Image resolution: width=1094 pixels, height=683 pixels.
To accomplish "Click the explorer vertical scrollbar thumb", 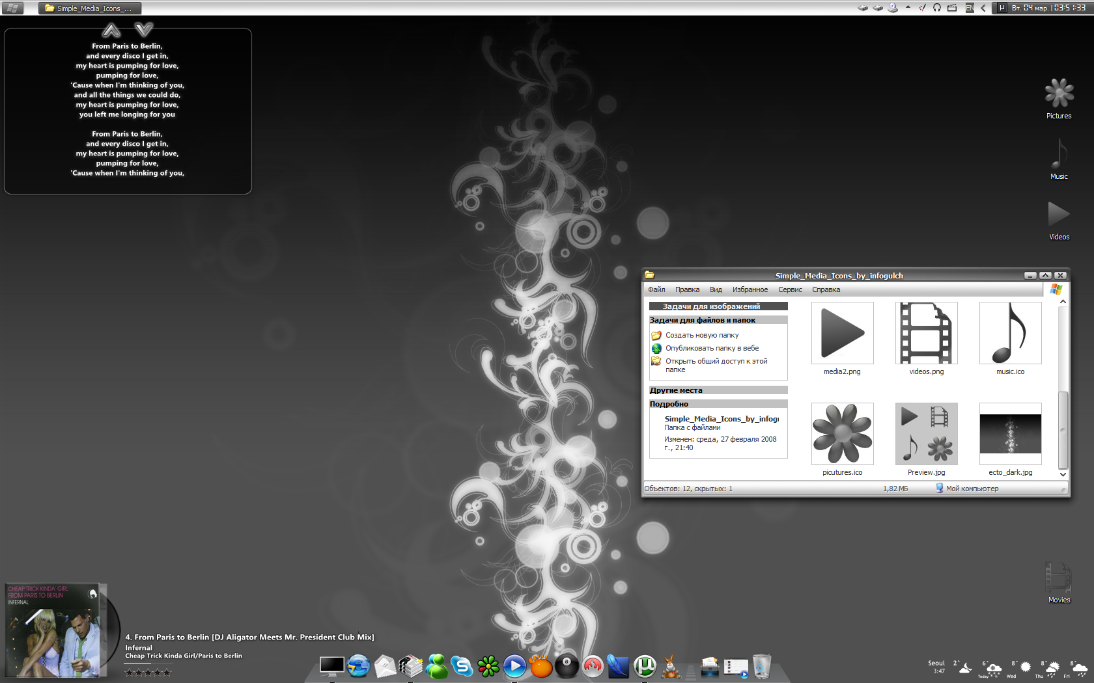I will 1063,430.
